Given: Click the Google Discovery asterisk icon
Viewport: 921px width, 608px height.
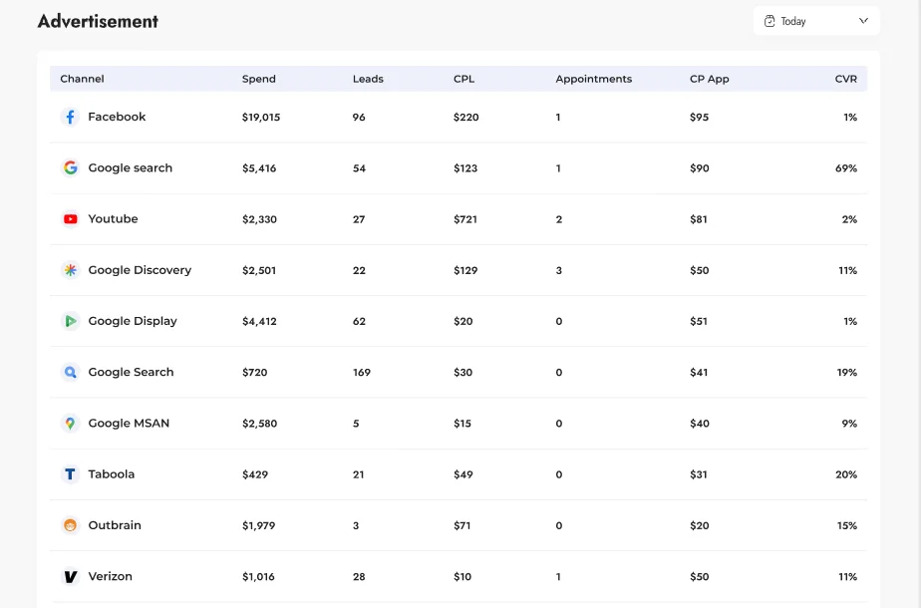Looking at the screenshot, I should click(70, 270).
